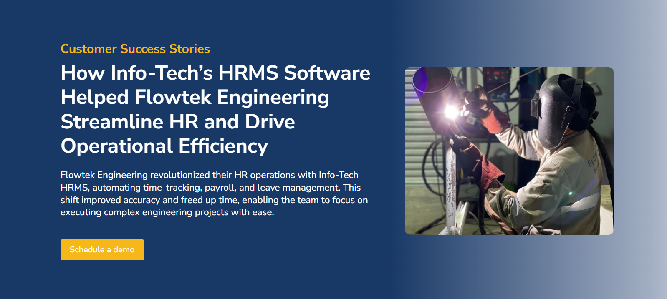Viewport: 667px width, 299px height.
Task: Click the word "Stories" in yellow subtitle
Action: pyautogui.click(x=189, y=49)
